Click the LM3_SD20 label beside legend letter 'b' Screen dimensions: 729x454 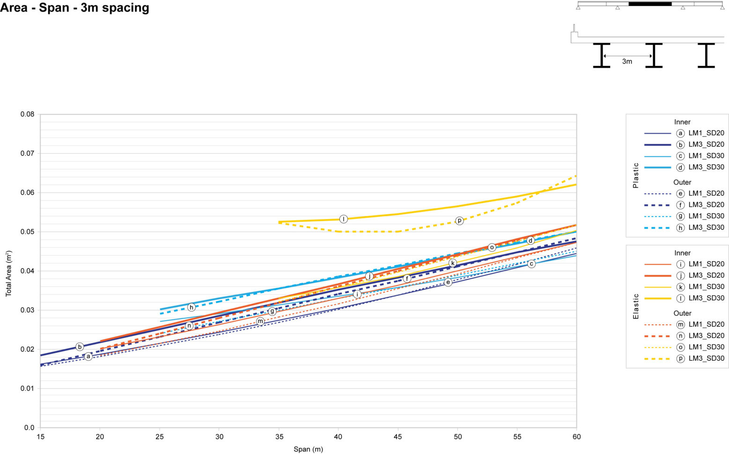click(706, 145)
